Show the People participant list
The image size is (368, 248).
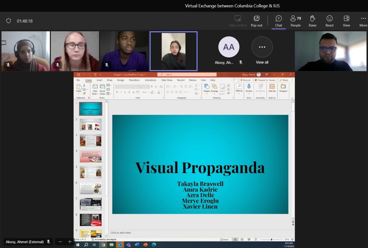point(295,21)
